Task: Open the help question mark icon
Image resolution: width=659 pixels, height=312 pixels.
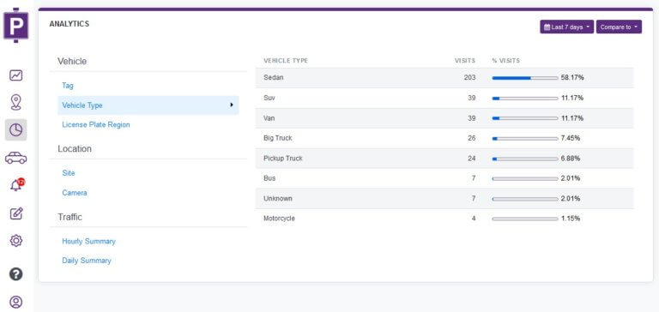Action: [16, 274]
